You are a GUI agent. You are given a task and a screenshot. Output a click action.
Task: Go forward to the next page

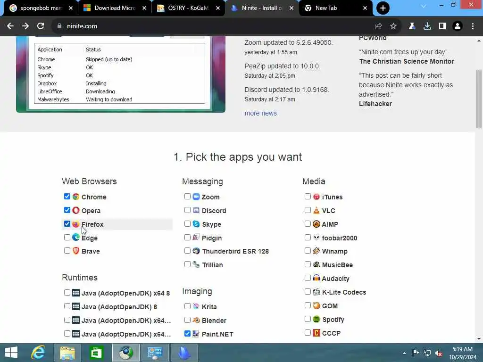point(25,26)
